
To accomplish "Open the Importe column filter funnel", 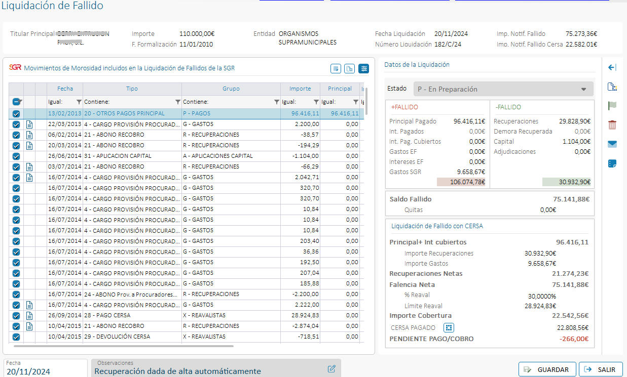I will pos(316,102).
